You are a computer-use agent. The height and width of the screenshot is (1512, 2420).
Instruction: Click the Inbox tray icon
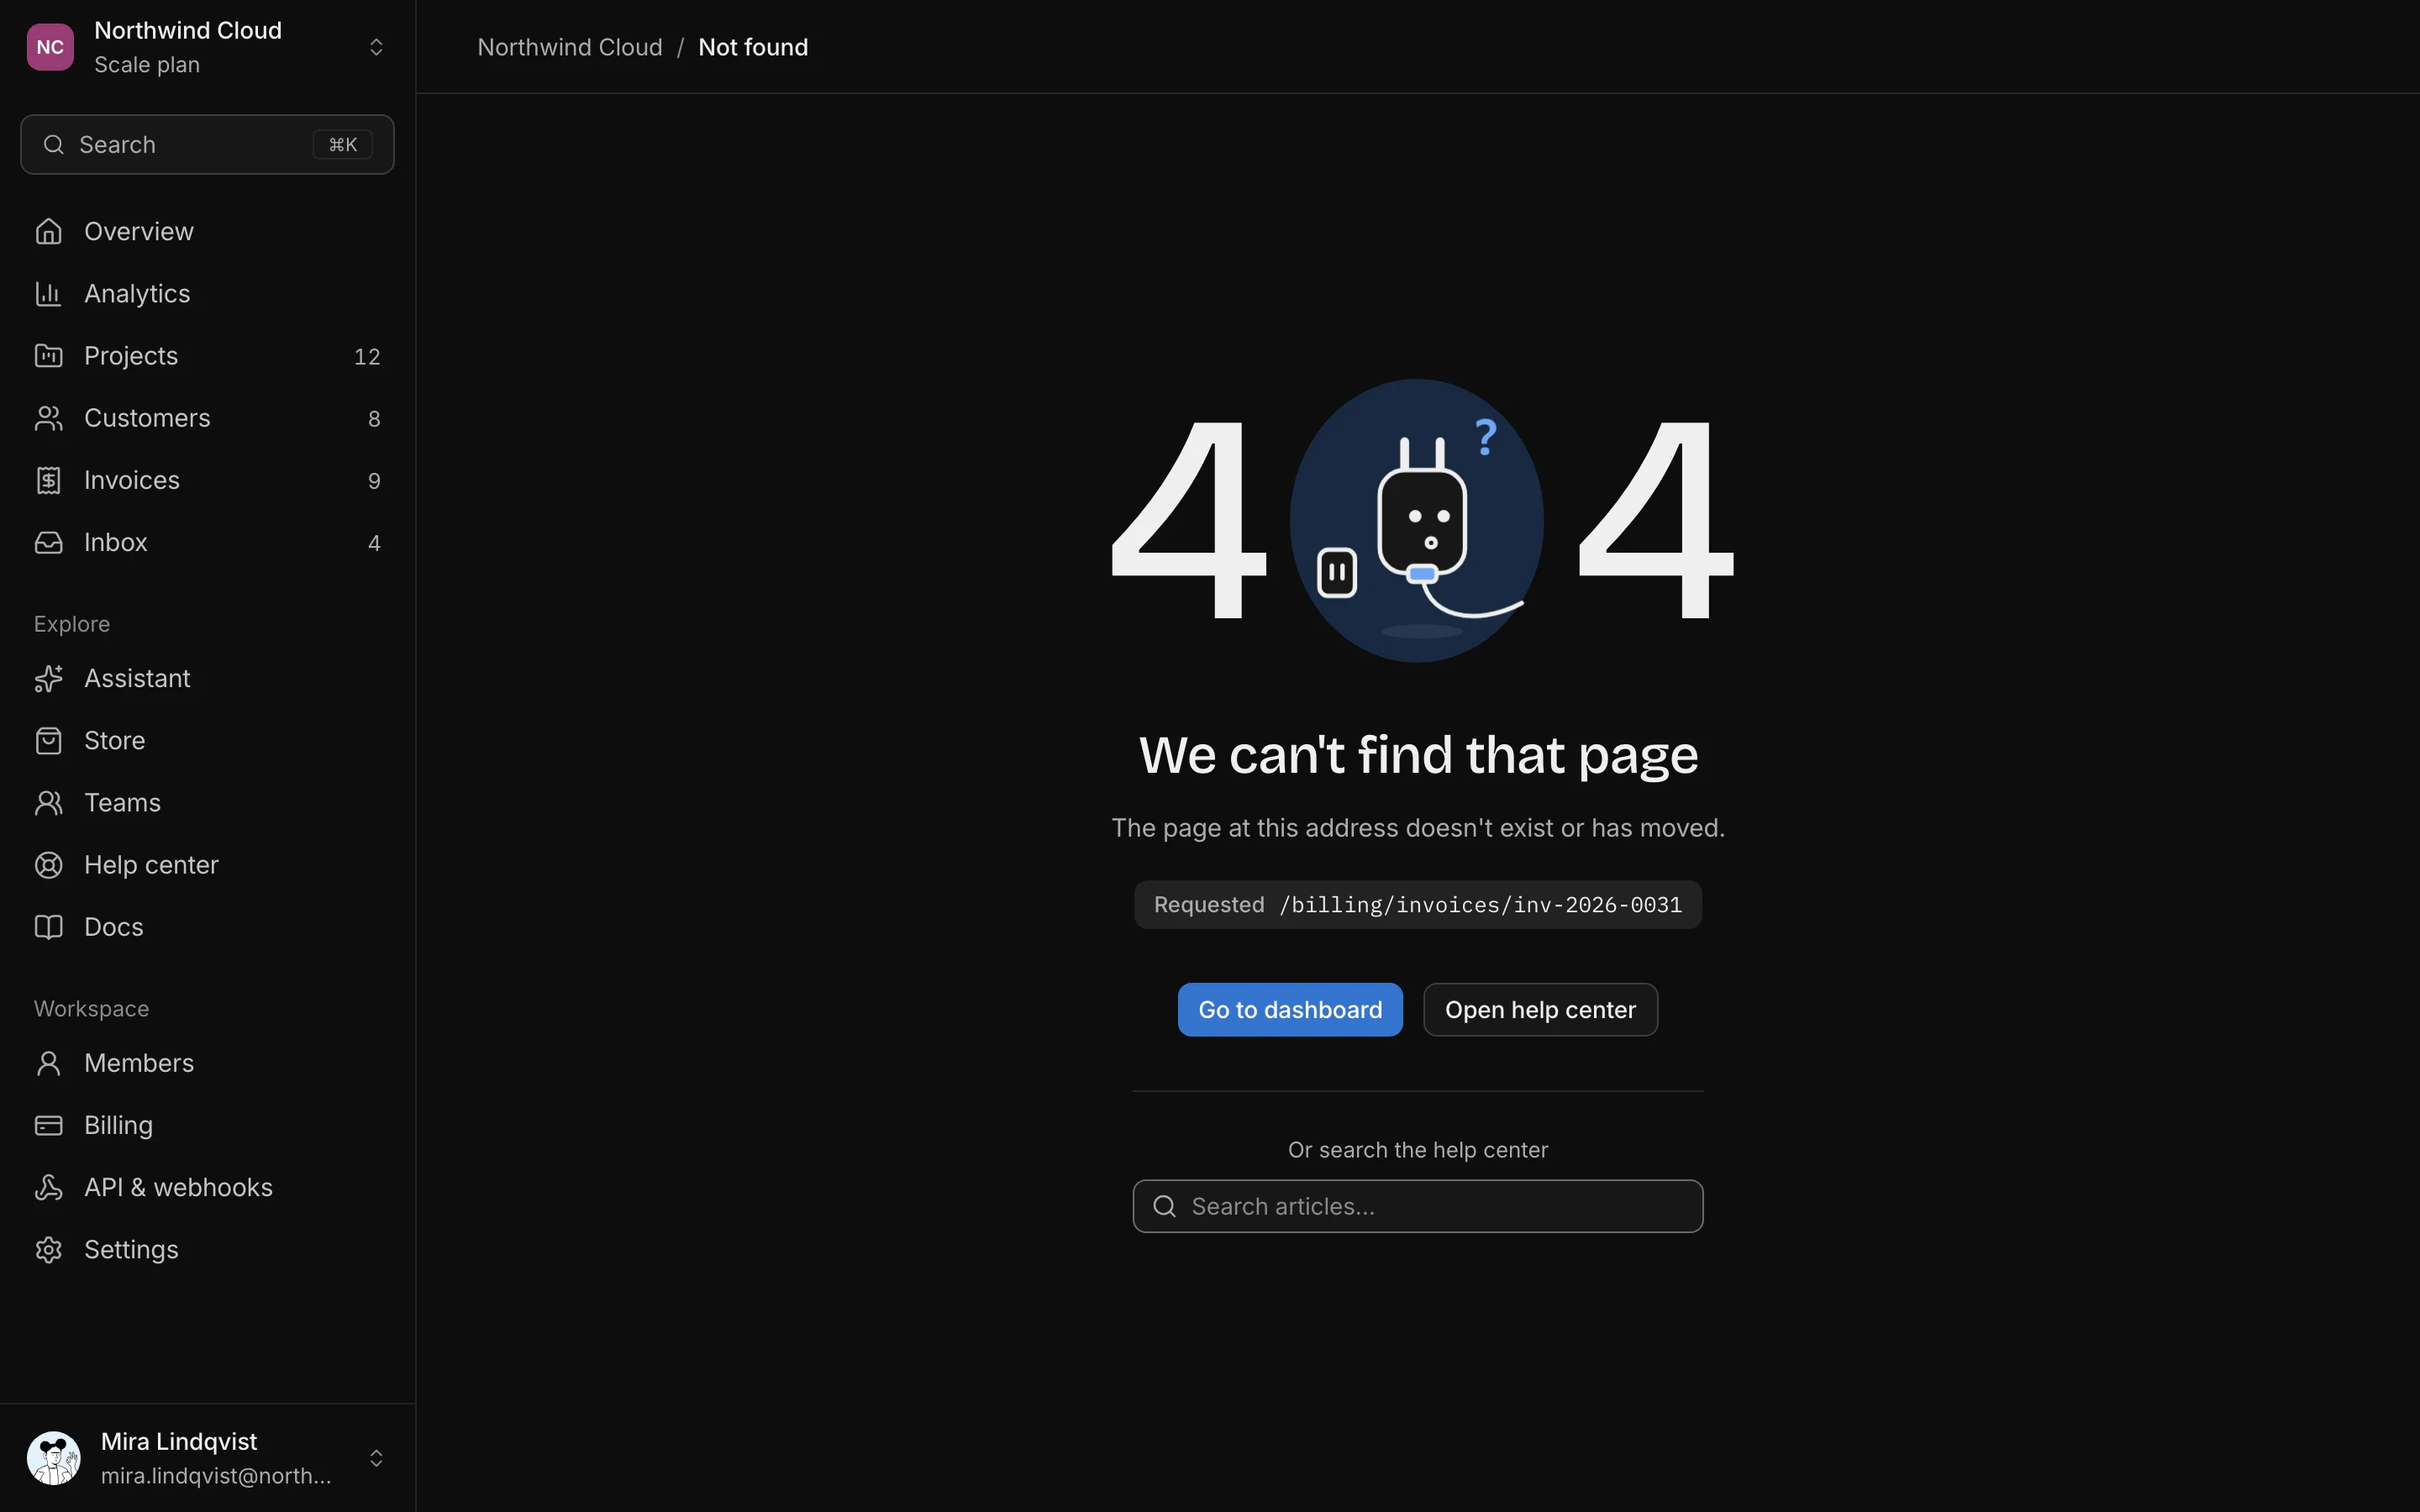click(48, 542)
